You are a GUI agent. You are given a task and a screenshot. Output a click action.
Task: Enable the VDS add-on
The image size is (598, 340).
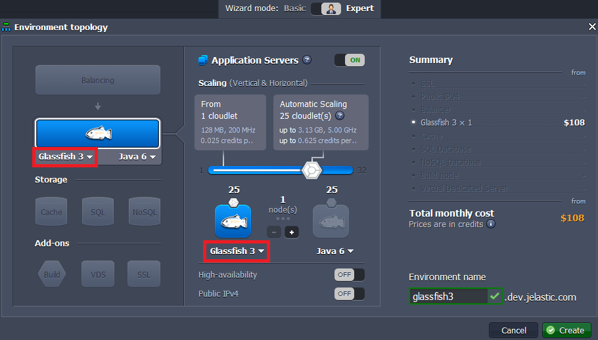[x=98, y=274]
